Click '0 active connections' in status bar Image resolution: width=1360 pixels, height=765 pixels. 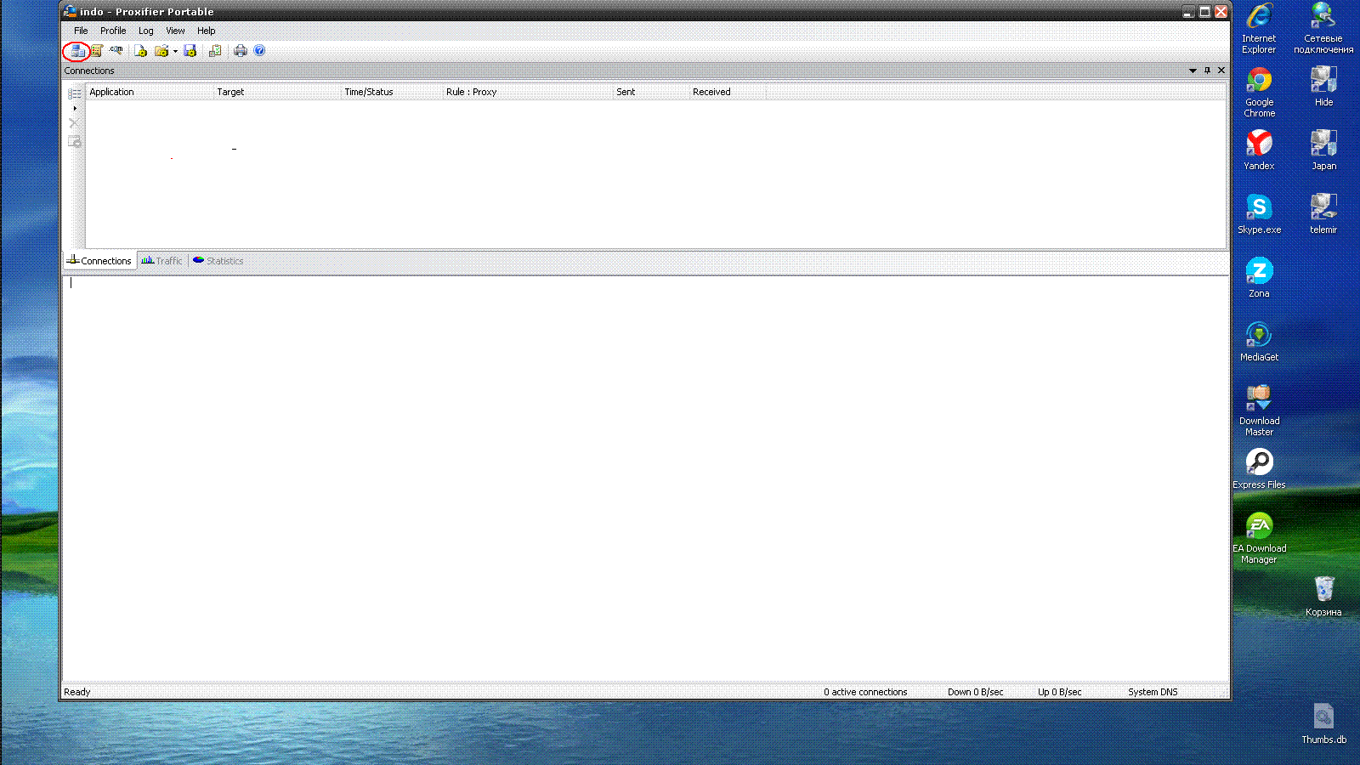[865, 692]
